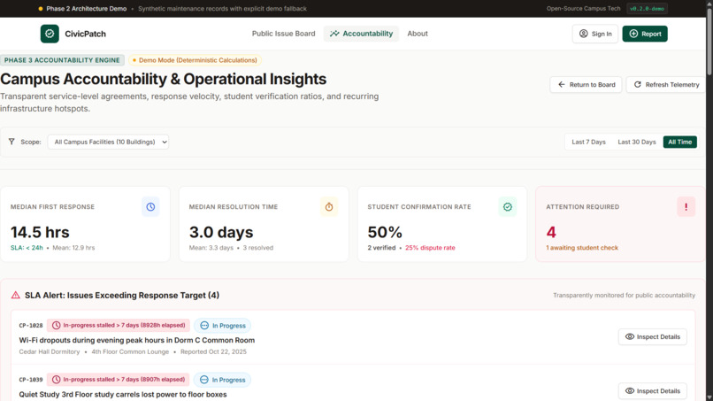Click the v0.2.0-demo version badge

(x=647, y=9)
